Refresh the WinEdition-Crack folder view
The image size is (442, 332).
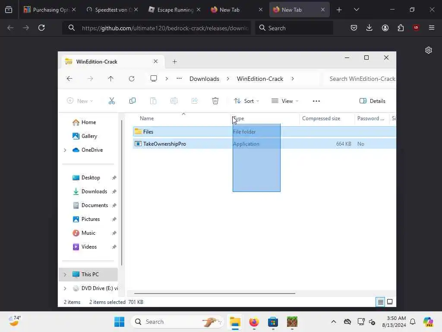[132, 79]
